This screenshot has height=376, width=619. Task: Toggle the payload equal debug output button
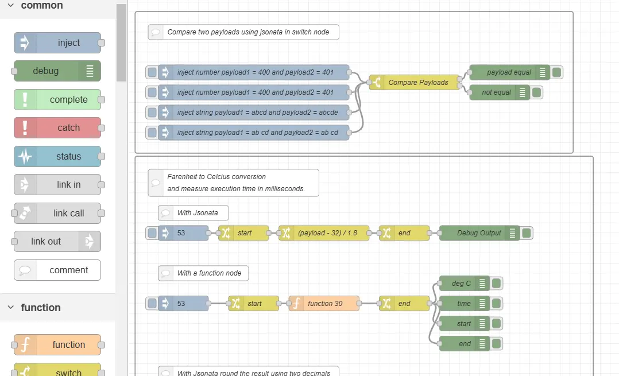556,72
